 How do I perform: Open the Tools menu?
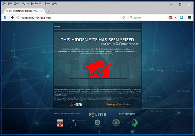(x=47, y=3)
